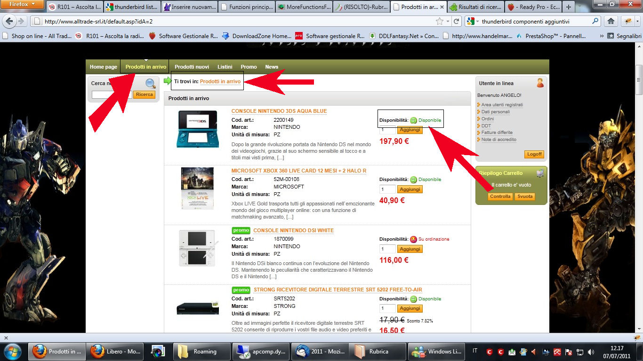The height and width of the screenshot is (361, 643).
Task: Click the Nintendo 3DS product thumbnail
Action: [x=197, y=129]
